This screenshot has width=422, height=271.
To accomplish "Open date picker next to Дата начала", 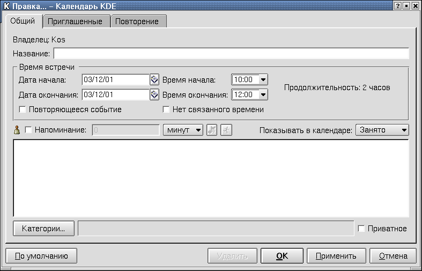I will point(154,79).
